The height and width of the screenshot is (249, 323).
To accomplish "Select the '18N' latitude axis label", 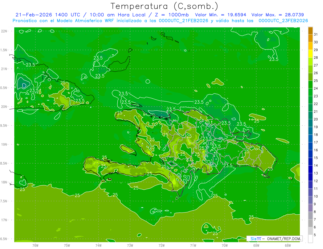I will (4, 182).
